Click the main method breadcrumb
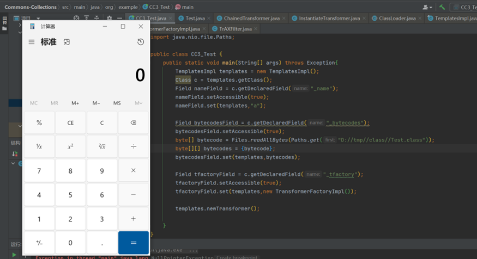477x259 pixels. 184,7
